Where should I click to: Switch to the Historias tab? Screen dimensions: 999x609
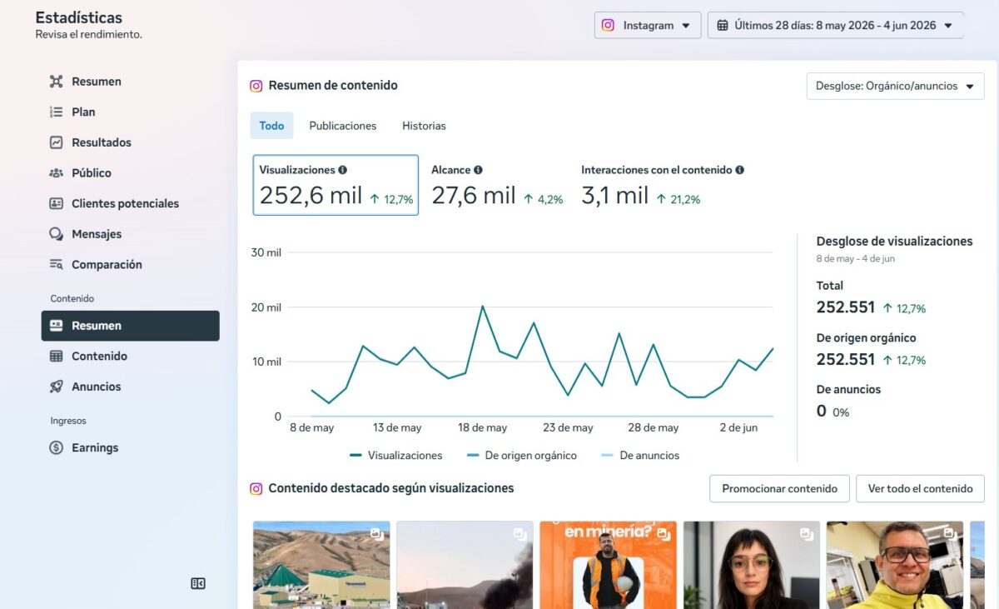(x=425, y=126)
